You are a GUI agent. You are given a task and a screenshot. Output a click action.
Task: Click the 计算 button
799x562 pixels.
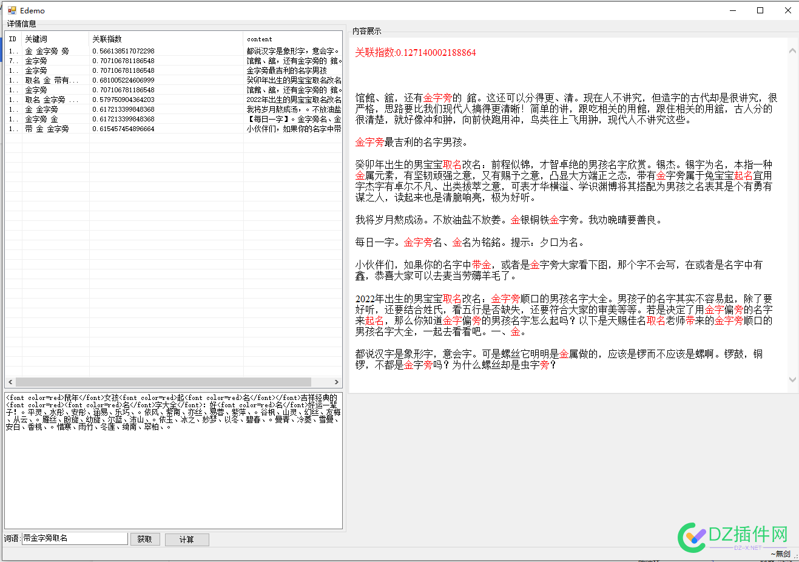(x=187, y=540)
